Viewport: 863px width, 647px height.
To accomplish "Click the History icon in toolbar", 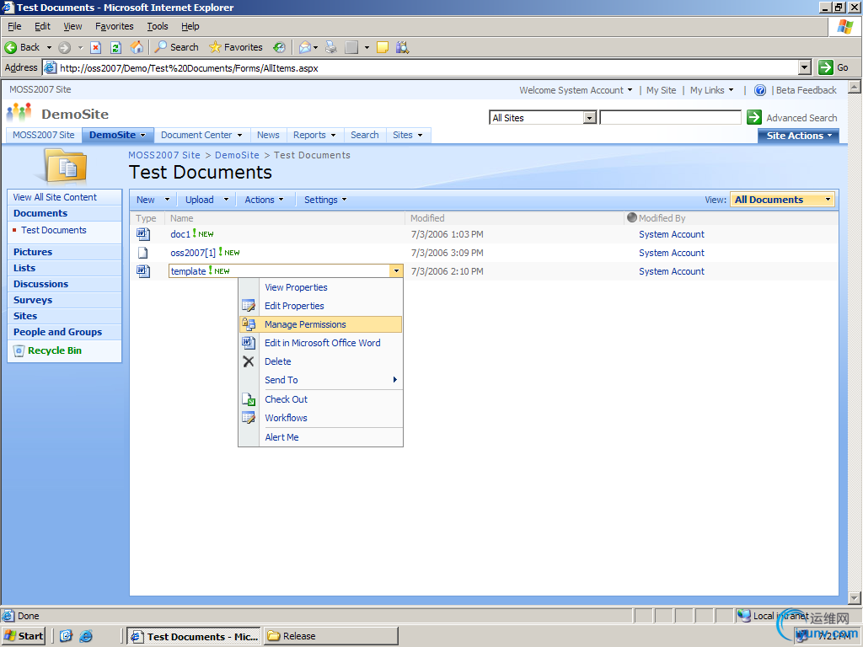I will click(280, 47).
